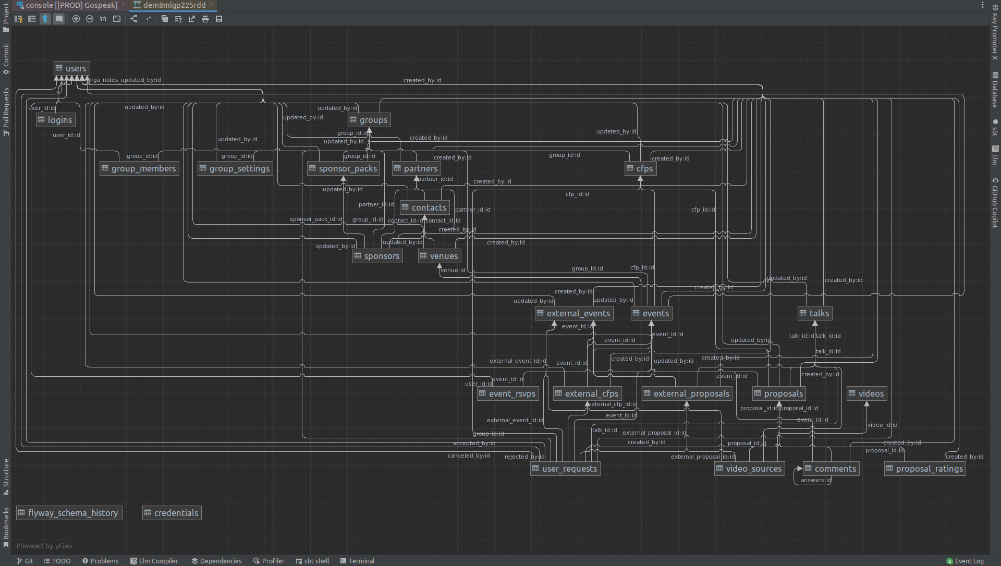Export diagram to file icon

[192, 19]
